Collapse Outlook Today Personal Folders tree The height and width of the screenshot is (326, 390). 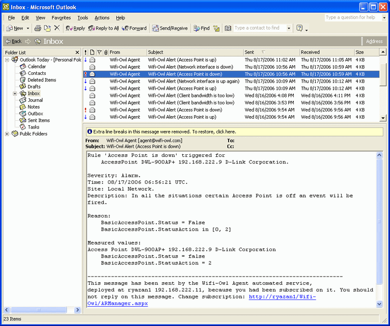pyautogui.click(x=7, y=60)
